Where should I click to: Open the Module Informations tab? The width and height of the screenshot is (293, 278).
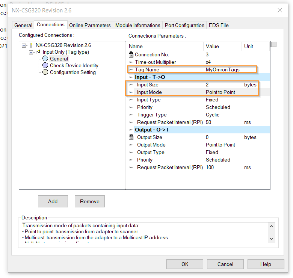point(138,25)
